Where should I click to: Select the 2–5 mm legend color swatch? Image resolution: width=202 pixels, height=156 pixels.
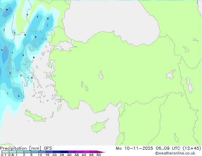tap(27, 152)
